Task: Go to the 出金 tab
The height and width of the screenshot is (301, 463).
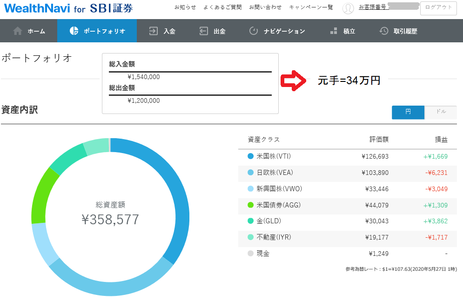Action: click(212, 31)
